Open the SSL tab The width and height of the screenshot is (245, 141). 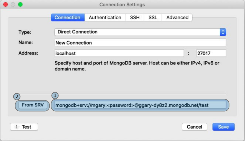(x=153, y=17)
